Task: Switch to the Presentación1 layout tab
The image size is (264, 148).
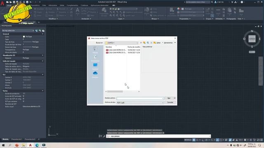Action: coord(16,139)
